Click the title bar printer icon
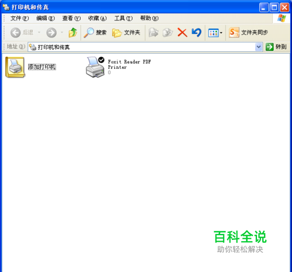This screenshot has width=292, height=272. pyautogui.click(x=6, y=7)
